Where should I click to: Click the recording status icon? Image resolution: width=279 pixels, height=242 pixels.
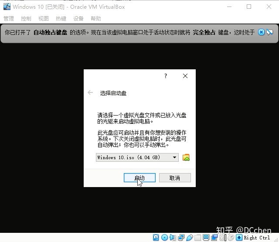click(x=214, y=237)
